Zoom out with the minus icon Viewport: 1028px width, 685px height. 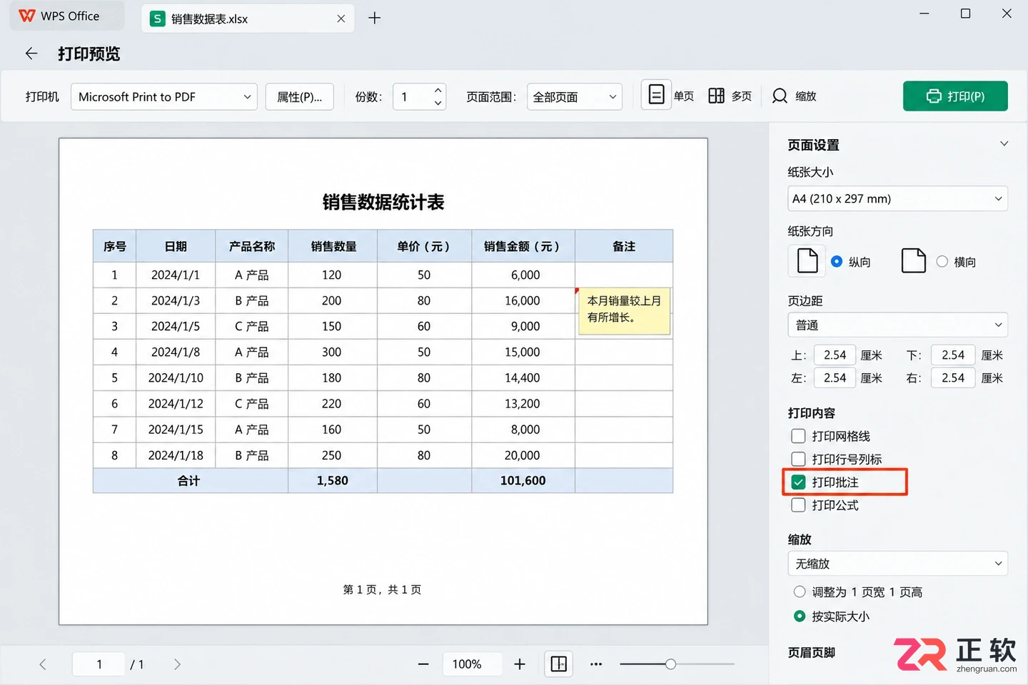pos(423,664)
